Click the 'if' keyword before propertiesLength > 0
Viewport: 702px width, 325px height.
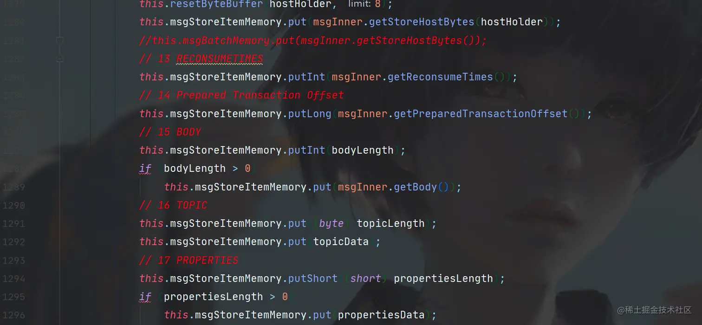click(x=145, y=297)
